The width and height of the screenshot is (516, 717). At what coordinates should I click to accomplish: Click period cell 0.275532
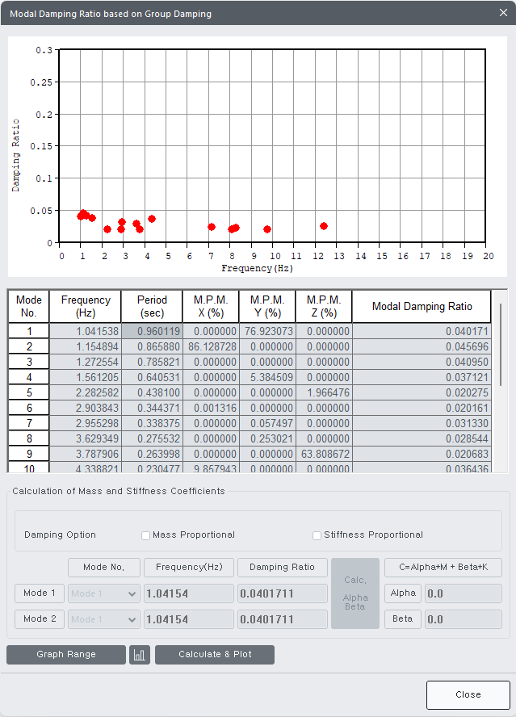[152, 438]
